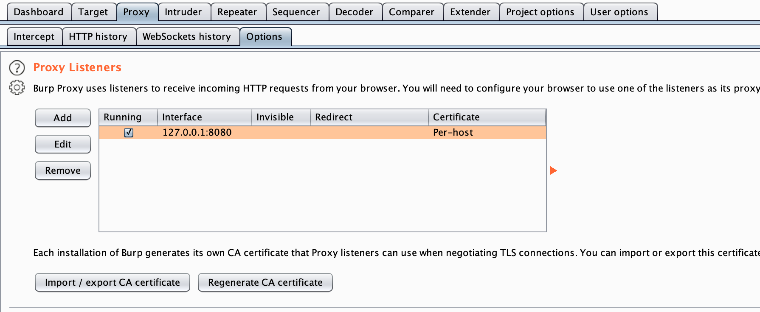The image size is (760, 312).
Task: Click Regenerate CA certificate button
Action: click(x=265, y=282)
